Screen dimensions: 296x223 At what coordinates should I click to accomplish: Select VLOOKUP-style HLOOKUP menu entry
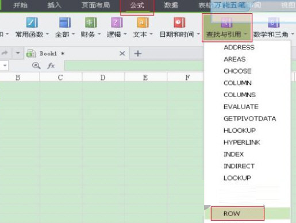point(240,130)
